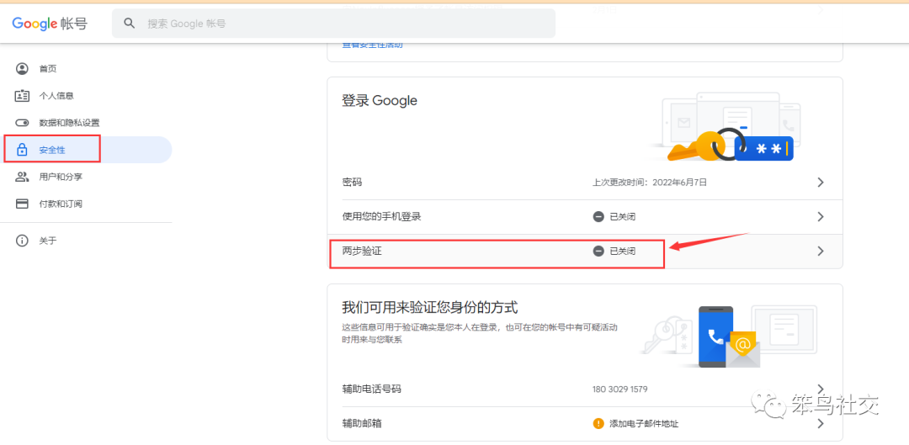Click the 我们可用来验证您身份的方式 heading
This screenshot has height=445, width=909.
coord(429,306)
